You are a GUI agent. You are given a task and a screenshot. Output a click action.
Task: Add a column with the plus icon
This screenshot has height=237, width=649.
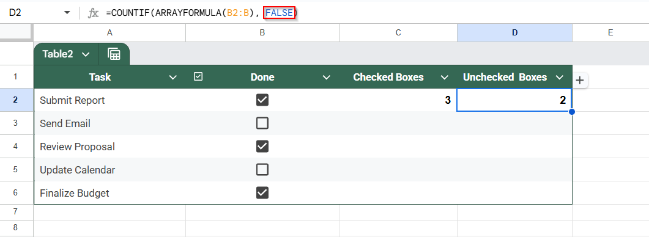pos(580,80)
